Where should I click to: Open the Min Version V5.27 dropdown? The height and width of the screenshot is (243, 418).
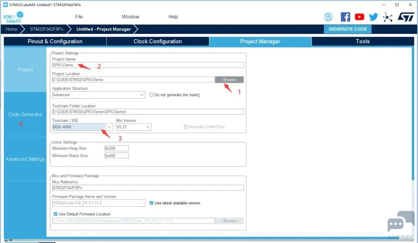pyautogui.click(x=134, y=127)
